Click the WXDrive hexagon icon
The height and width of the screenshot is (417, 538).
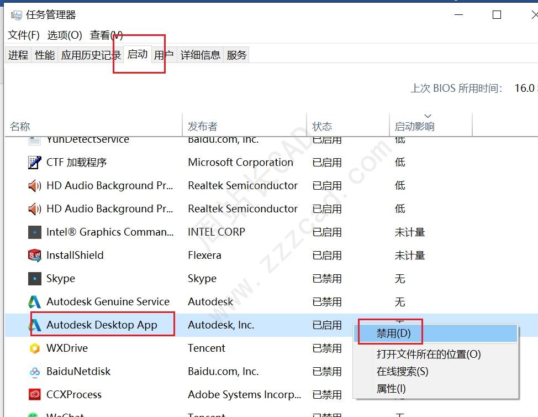tap(34, 348)
